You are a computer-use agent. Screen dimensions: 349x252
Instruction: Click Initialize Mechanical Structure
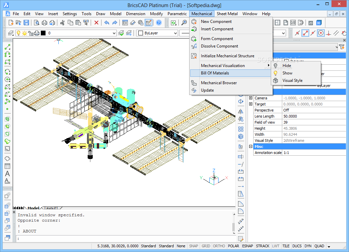[230, 56]
